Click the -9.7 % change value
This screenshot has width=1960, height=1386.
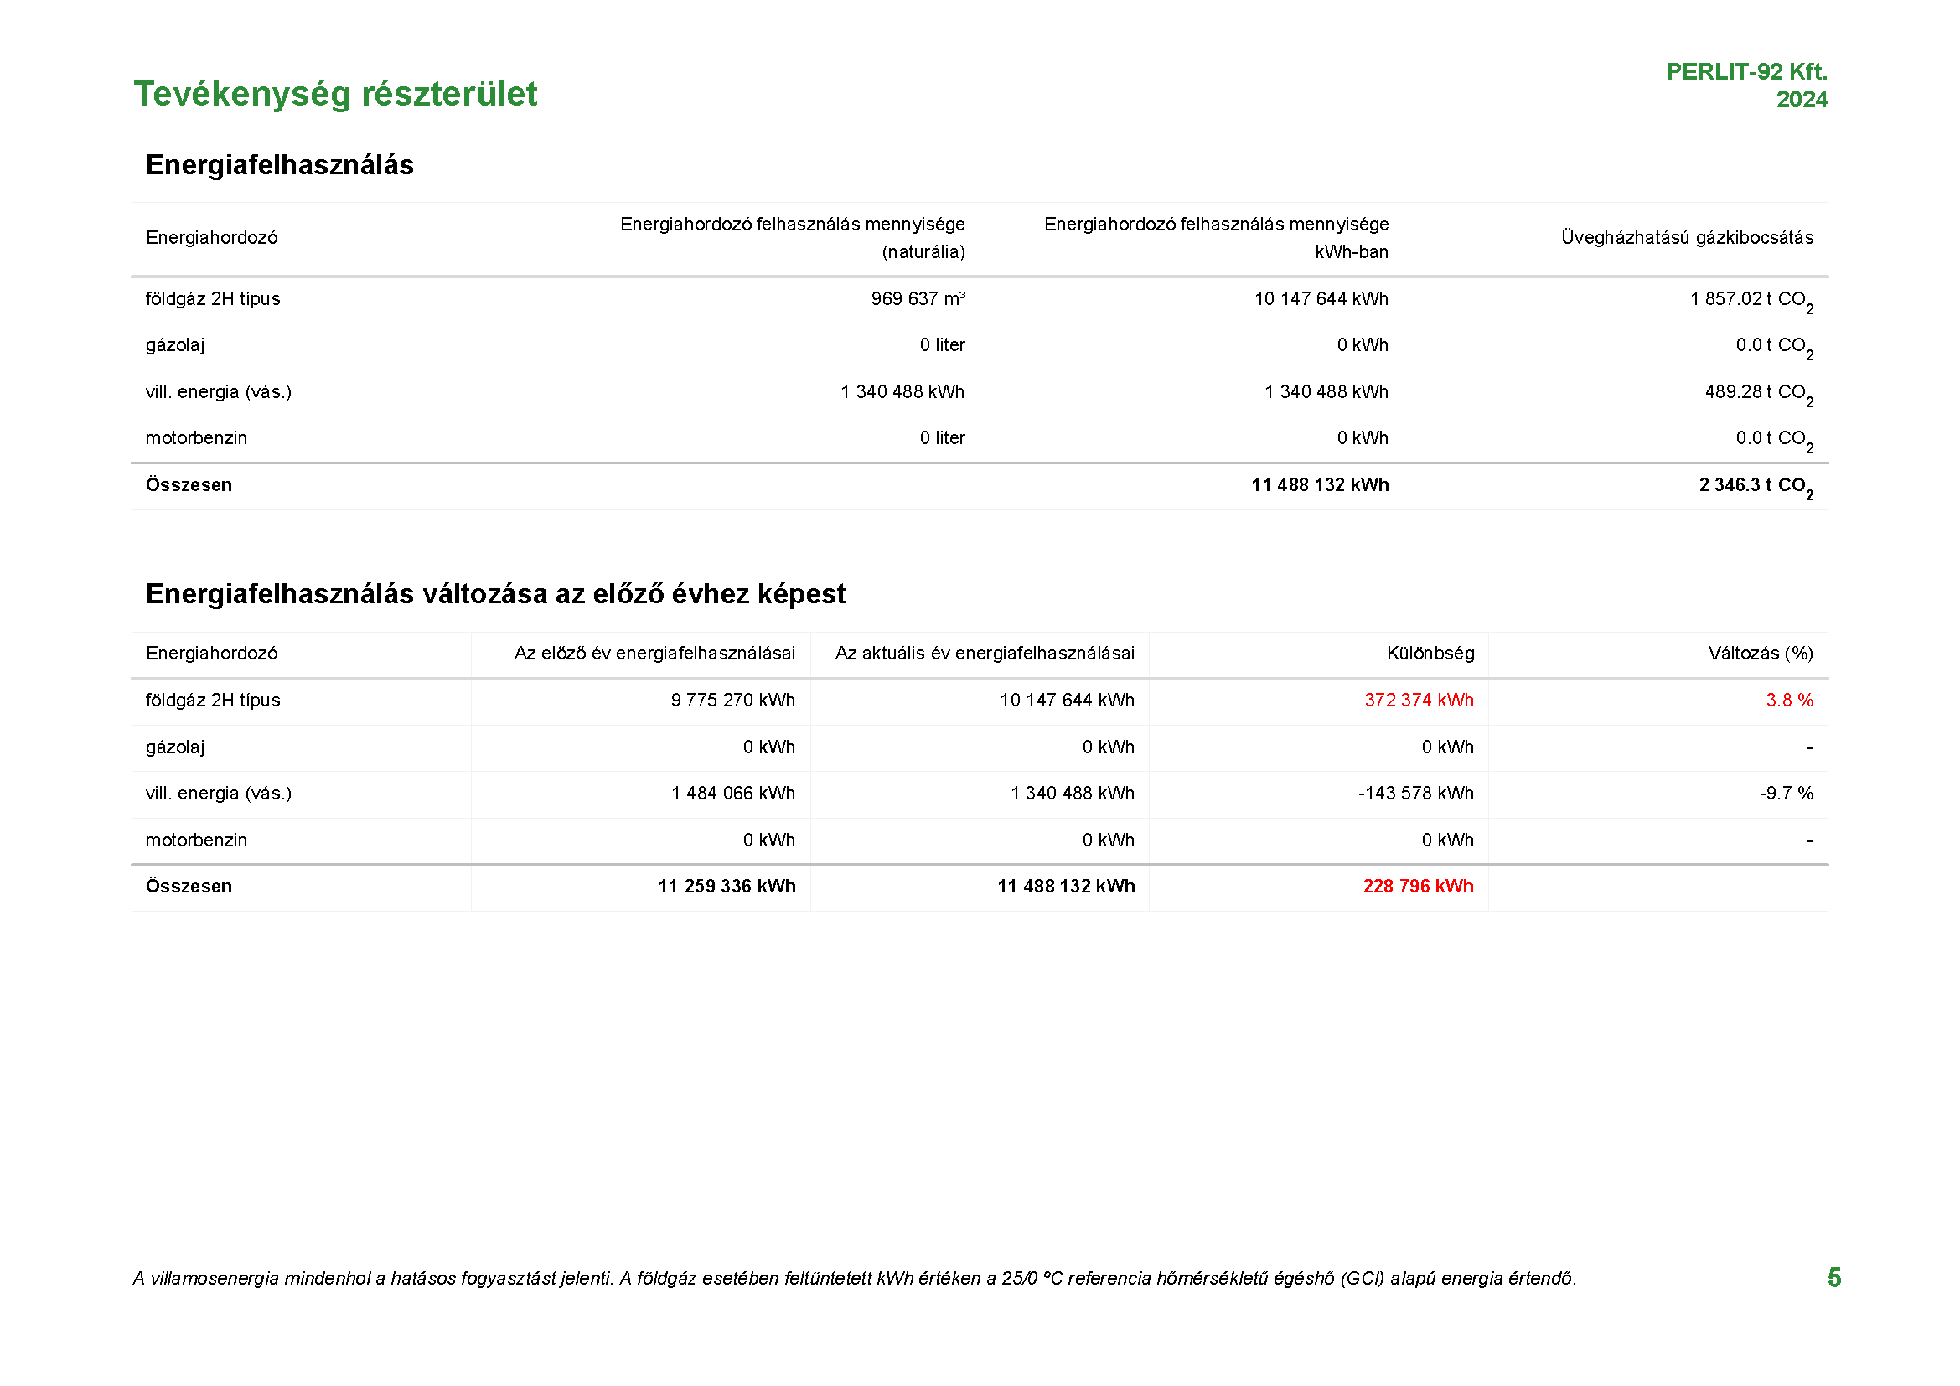click(x=1786, y=794)
